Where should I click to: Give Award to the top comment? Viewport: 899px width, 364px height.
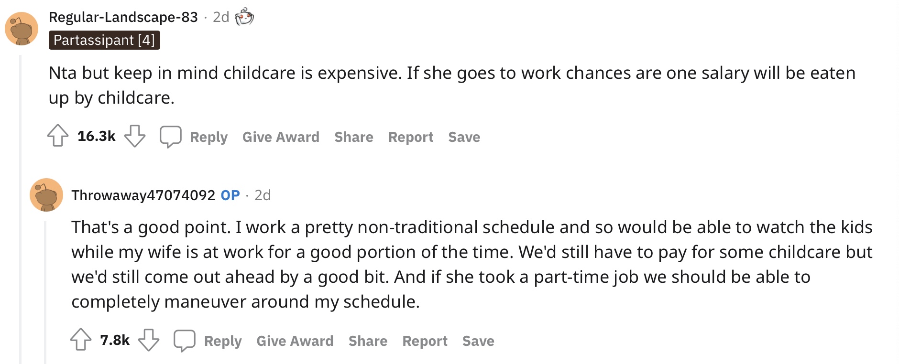coord(281,137)
